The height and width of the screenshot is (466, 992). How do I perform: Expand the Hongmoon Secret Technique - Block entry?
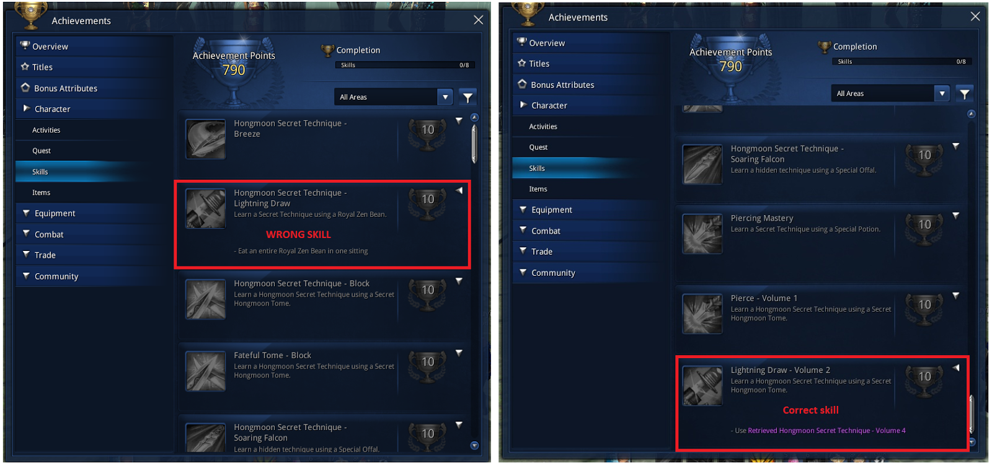[x=459, y=281]
